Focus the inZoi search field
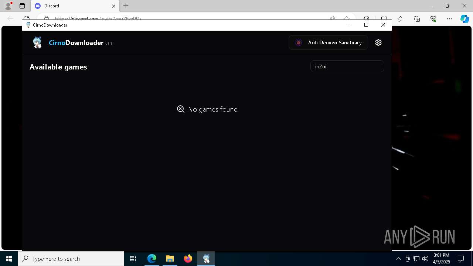 347,66
